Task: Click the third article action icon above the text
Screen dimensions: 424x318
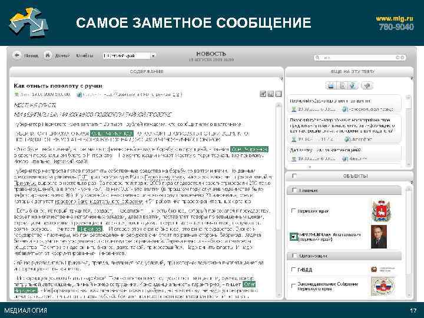Action: (x=278, y=94)
